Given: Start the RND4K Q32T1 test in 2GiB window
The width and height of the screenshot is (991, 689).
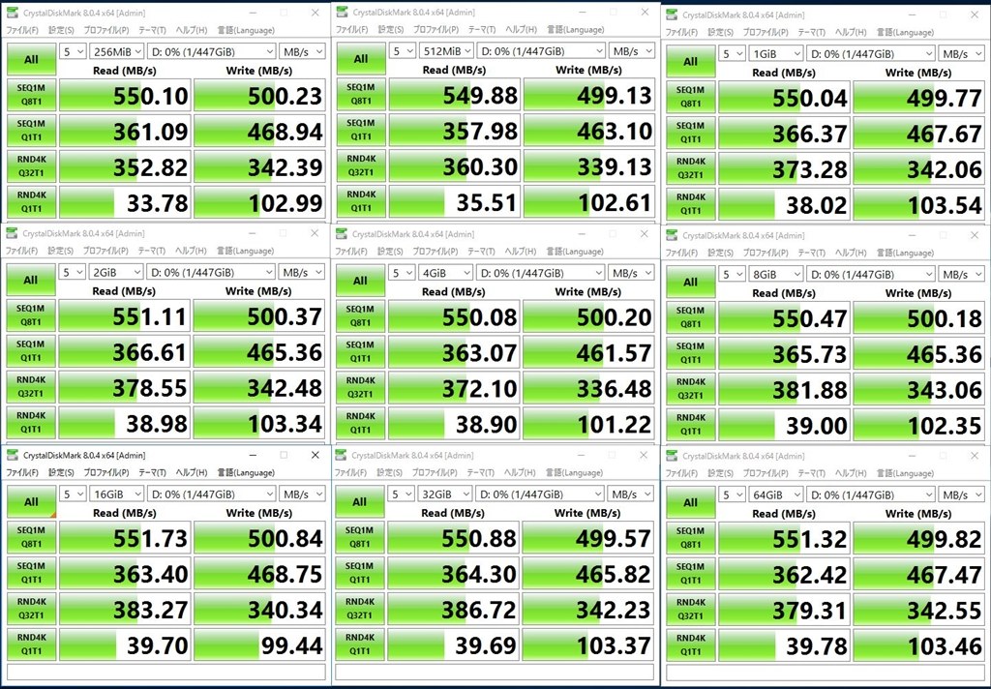Looking at the screenshot, I should click(31, 386).
